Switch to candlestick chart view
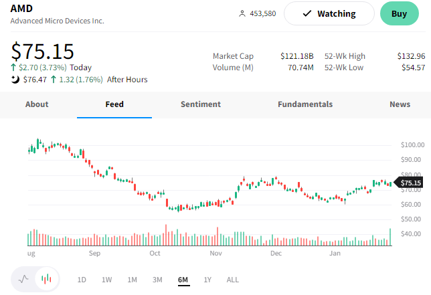This screenshot has height=295, width=431. 46,280
